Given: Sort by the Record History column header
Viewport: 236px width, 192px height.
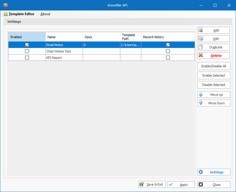Looking at the screenshot, I should click(168, 37).
